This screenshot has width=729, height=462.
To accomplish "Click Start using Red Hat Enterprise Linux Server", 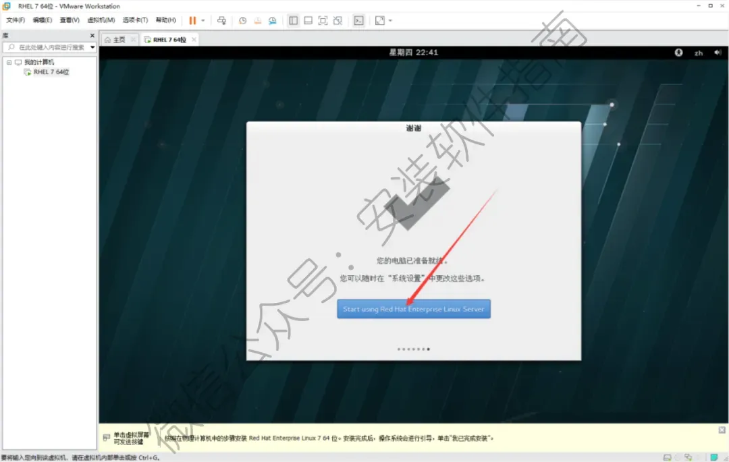I will coord(413,309).
